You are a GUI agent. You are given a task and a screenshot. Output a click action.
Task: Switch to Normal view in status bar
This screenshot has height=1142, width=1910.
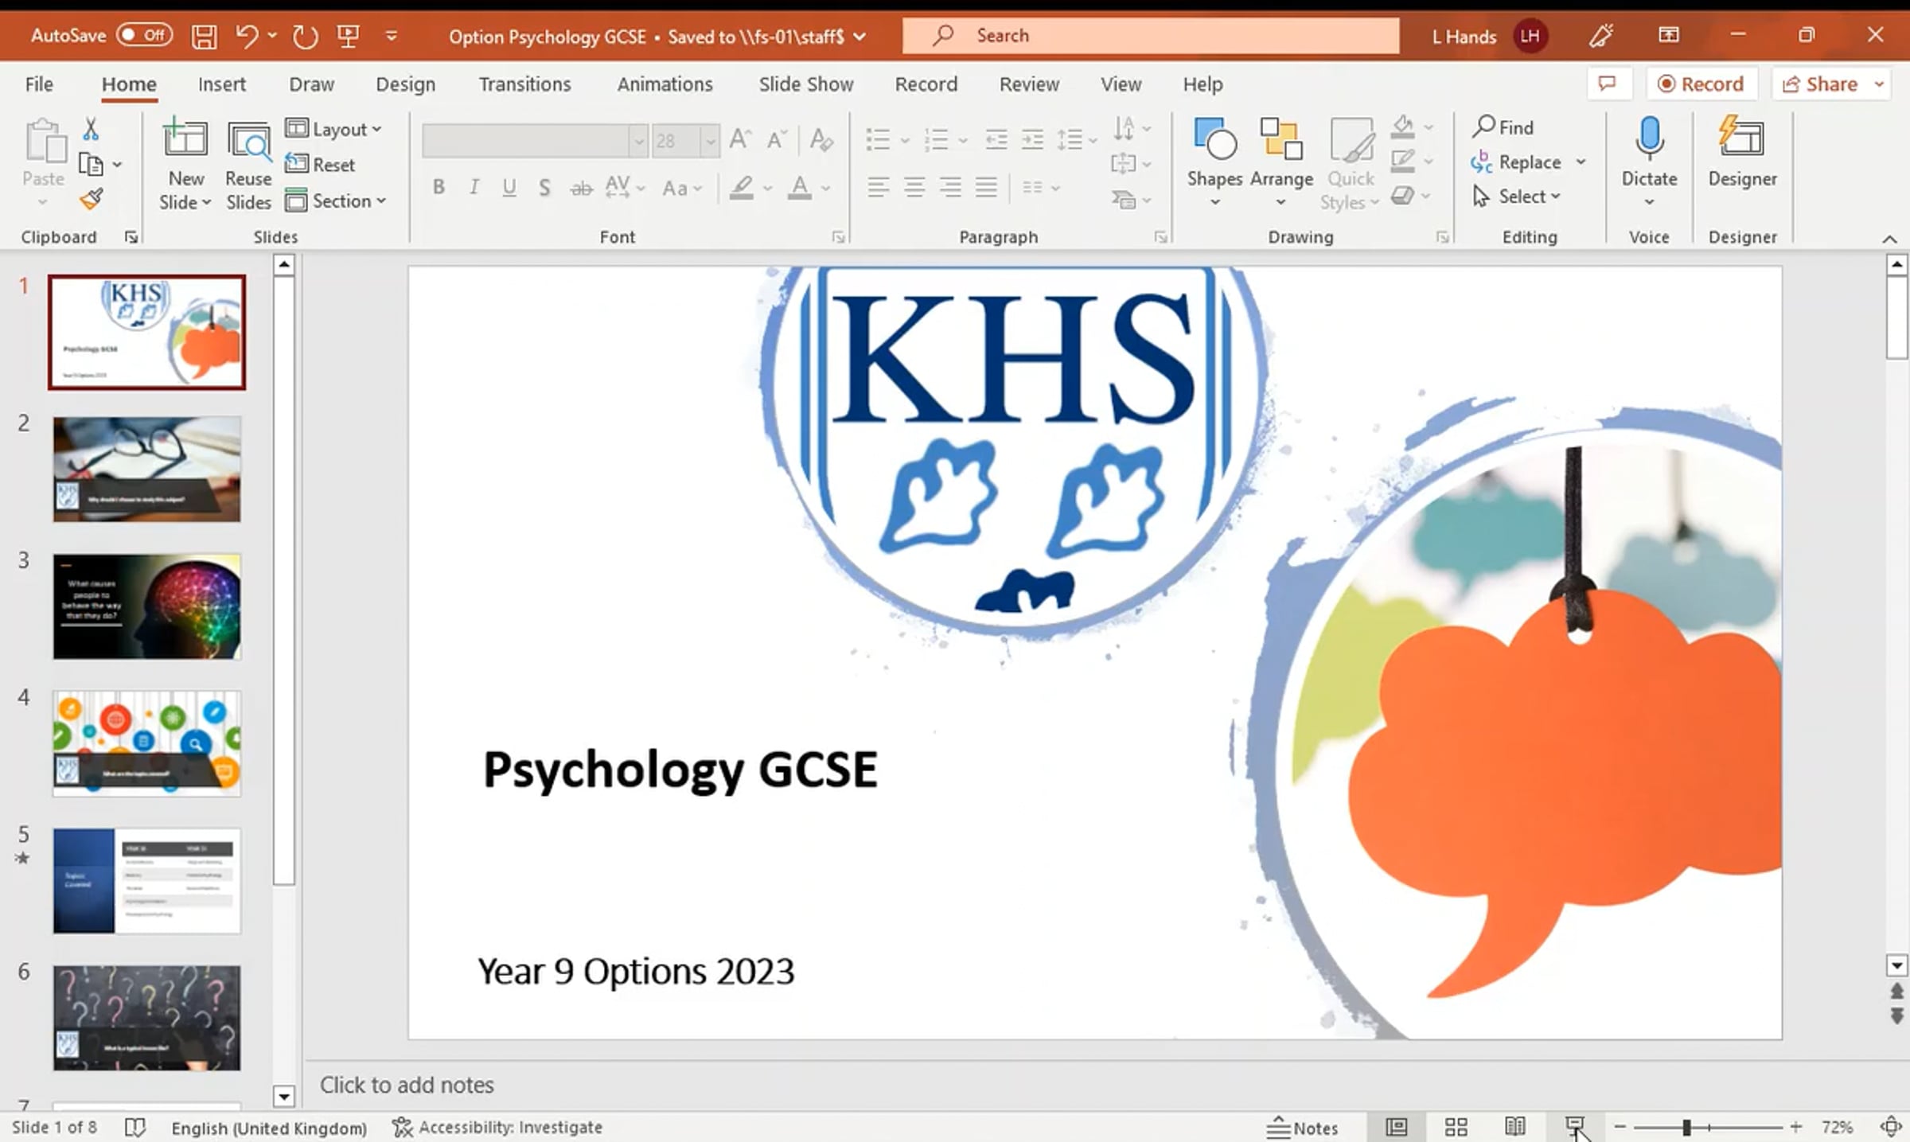click(1396, 1127)
